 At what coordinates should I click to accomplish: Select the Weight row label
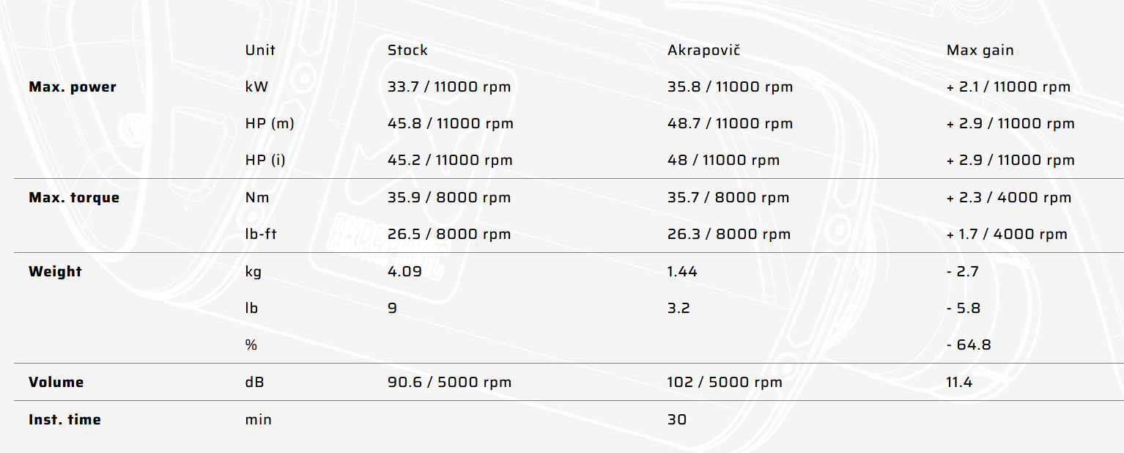point(55,272)
